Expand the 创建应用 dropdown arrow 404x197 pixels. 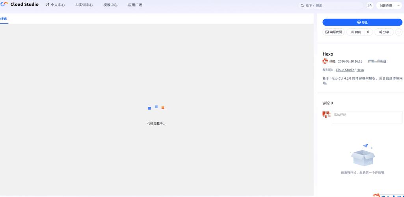click(x=398, y=6)
